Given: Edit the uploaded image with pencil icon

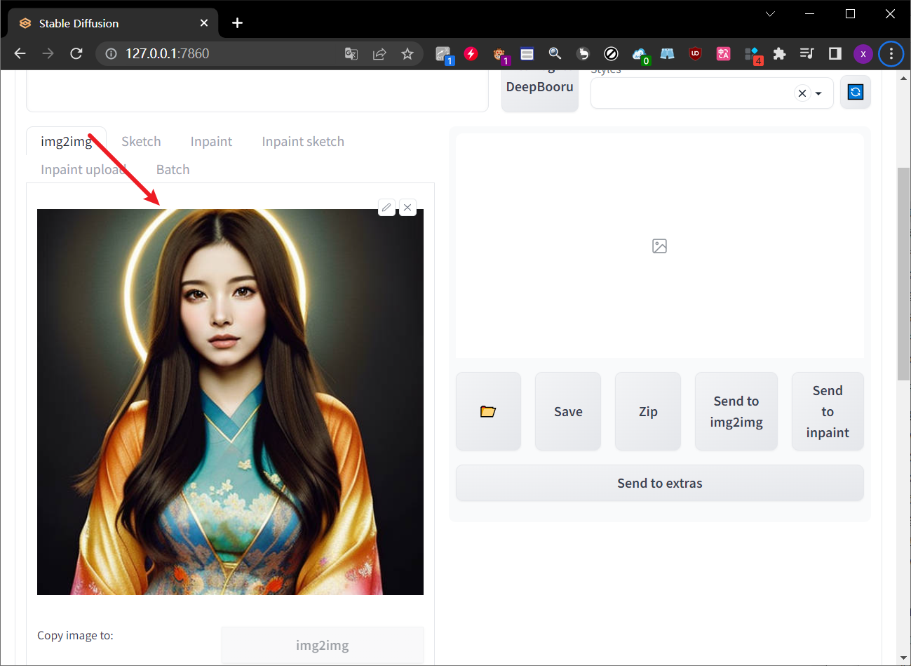Looking at the screenshot, I should tap(386, 207).
